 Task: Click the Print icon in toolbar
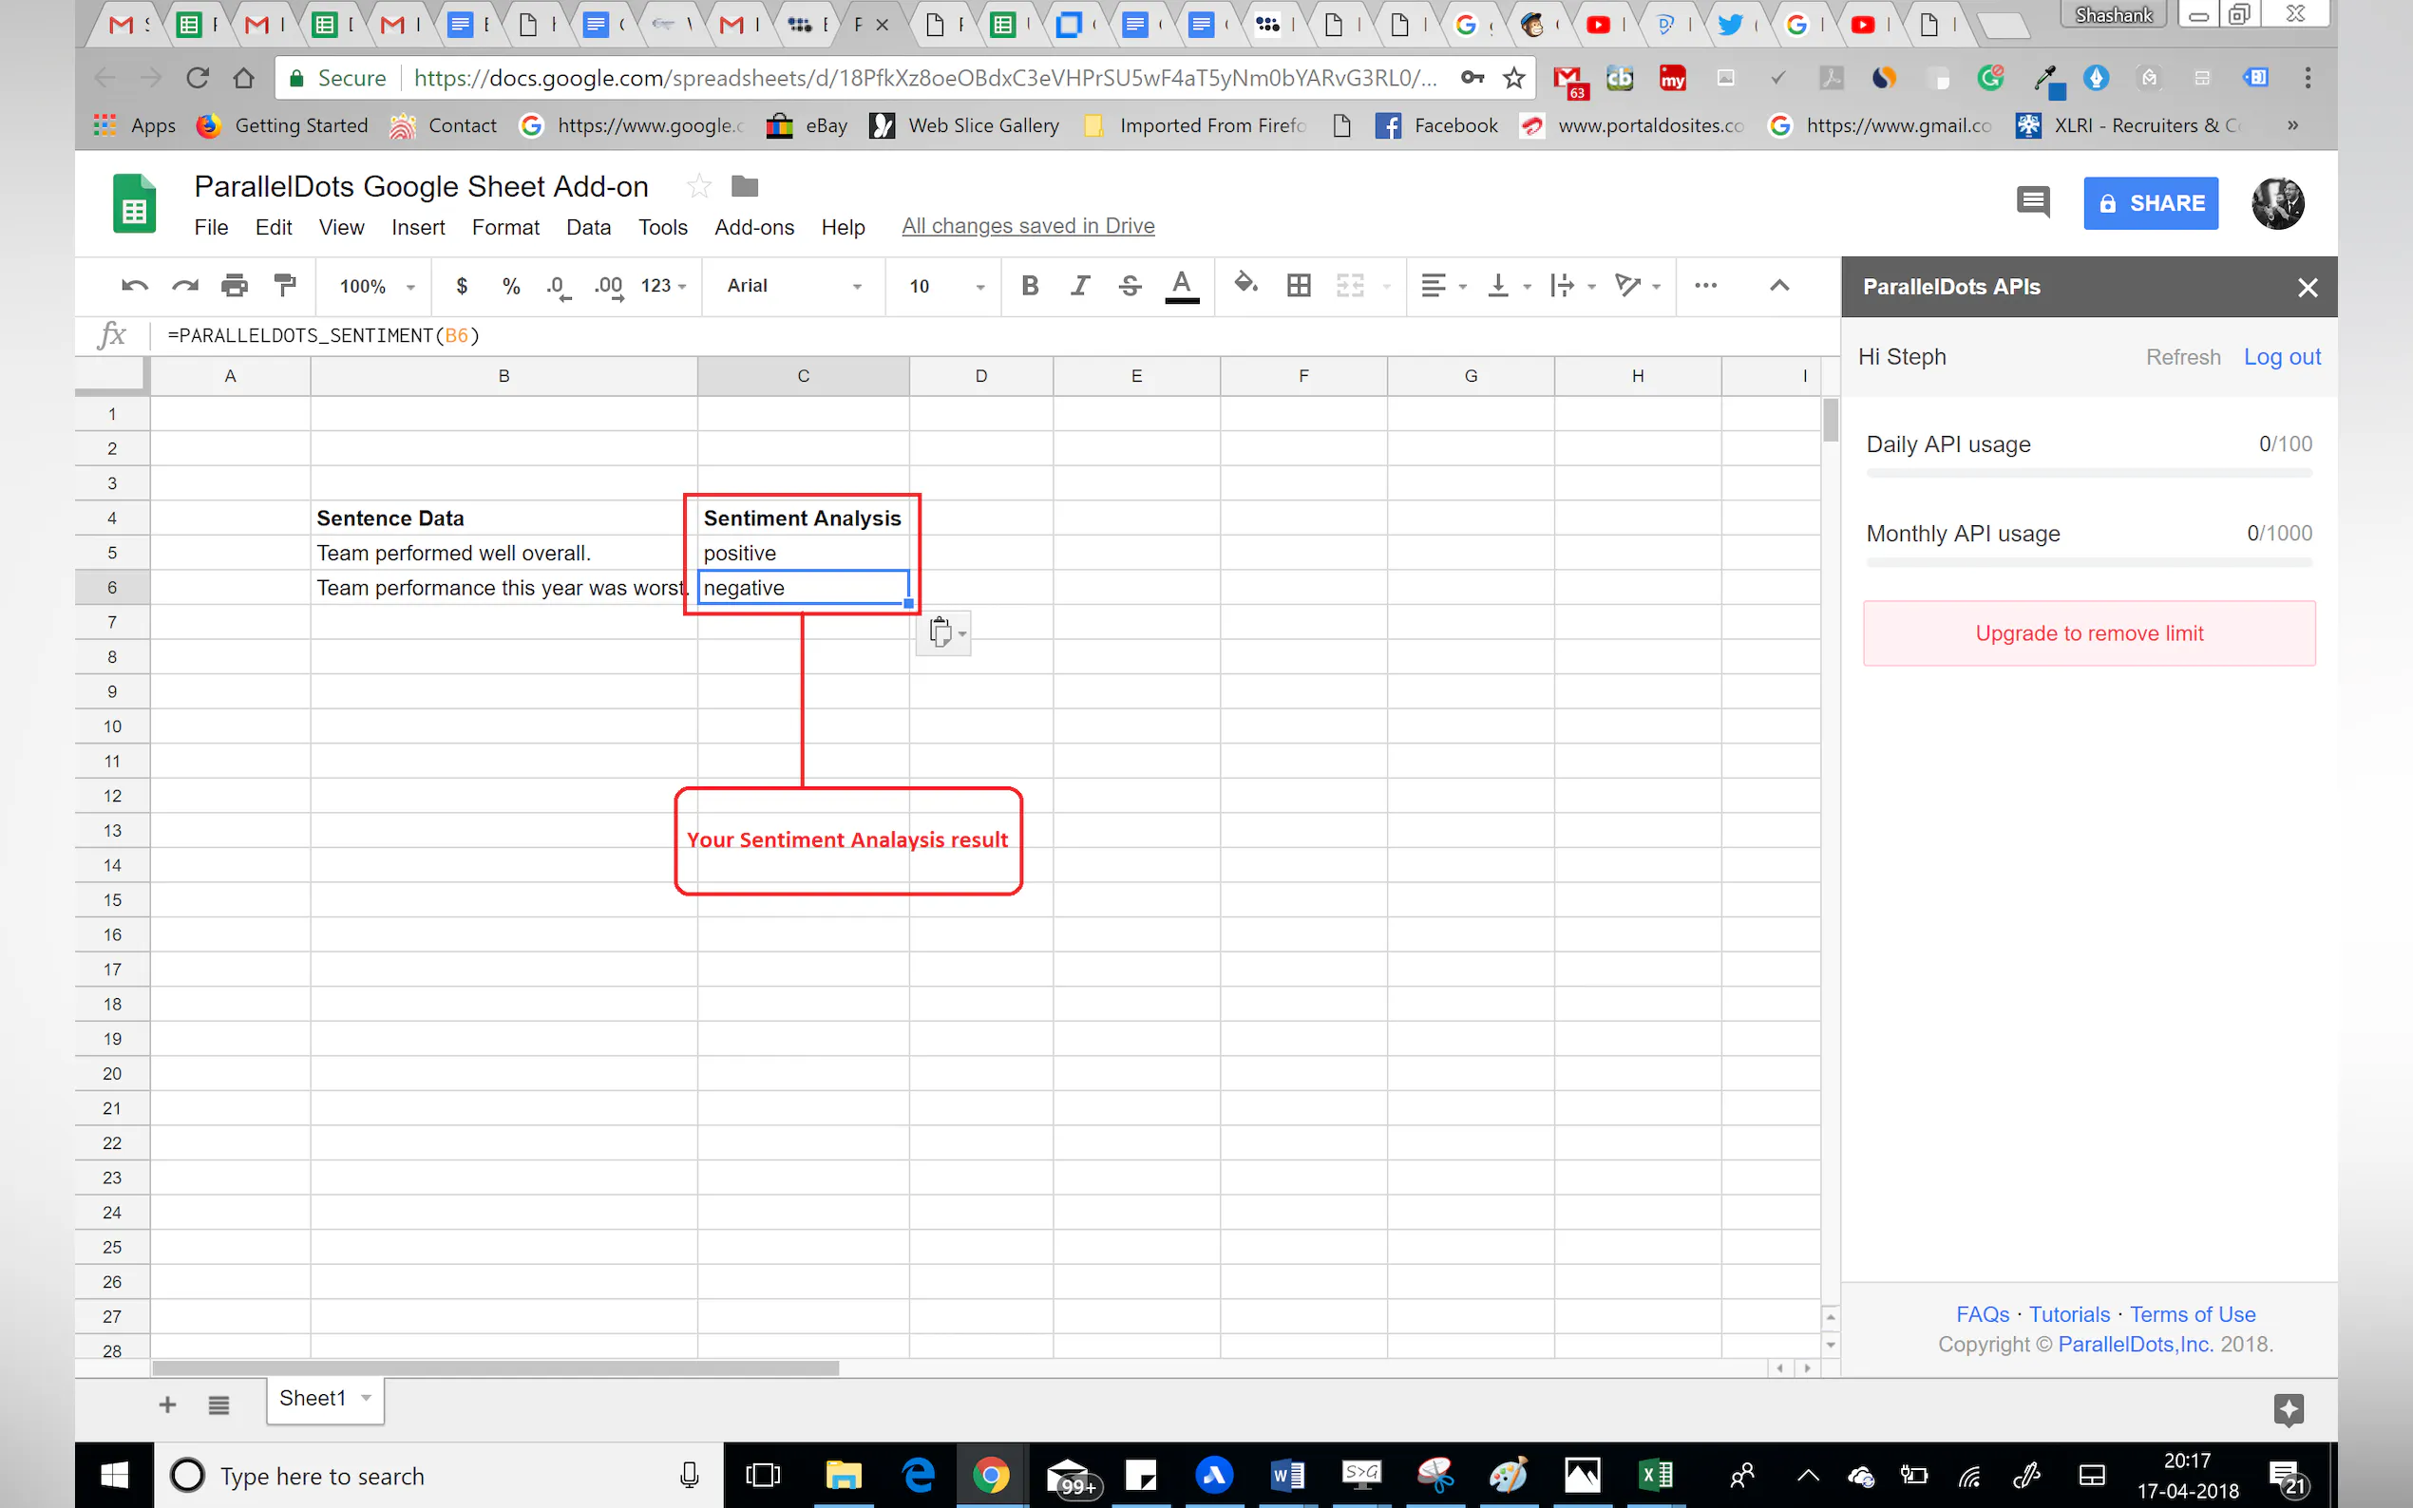coord(235,286)
